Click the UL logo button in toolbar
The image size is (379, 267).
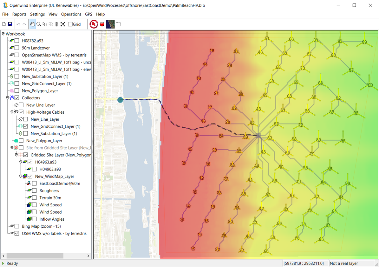pyautogui.click(x=94, y=24)
